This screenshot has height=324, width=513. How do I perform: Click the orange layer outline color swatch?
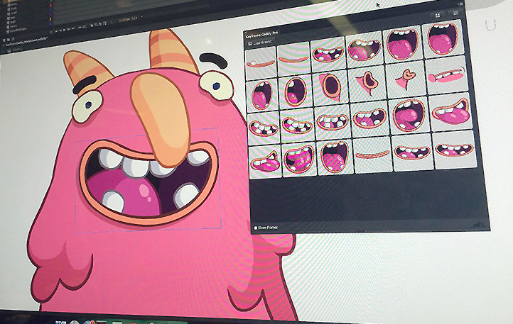[50, 19]
